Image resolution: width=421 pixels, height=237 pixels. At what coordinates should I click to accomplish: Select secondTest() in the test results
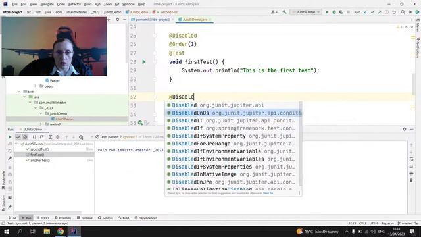[x=39, y=149]
